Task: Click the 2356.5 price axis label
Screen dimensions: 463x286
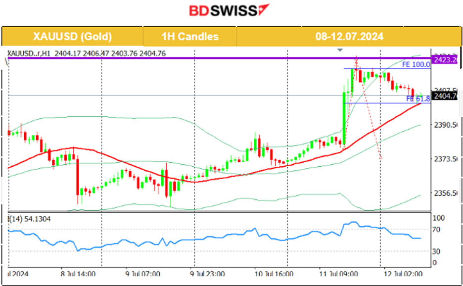Action: (445, 193)
